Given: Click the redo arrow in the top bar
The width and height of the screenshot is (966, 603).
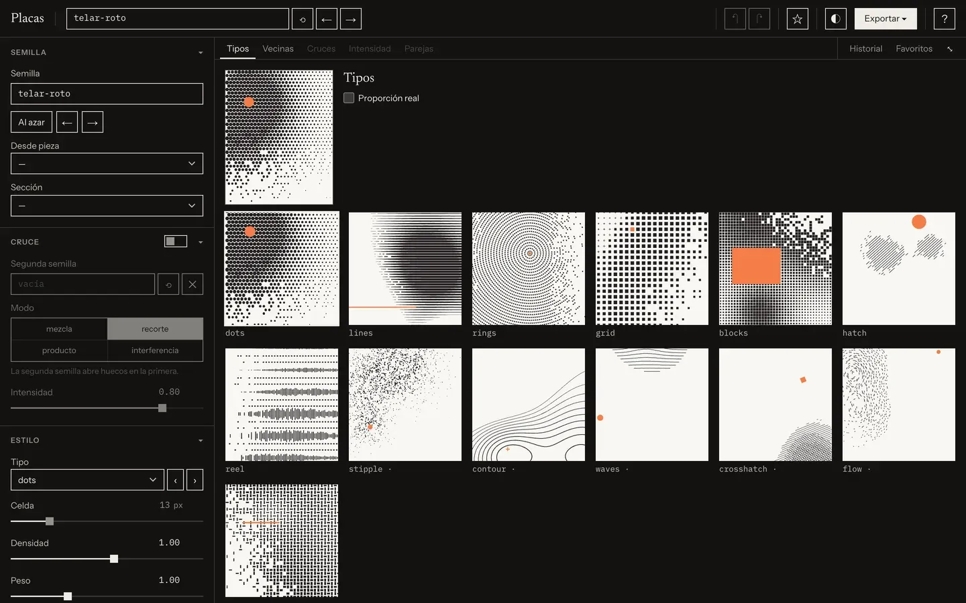Looking at the screenshot, I should (759, 19).
